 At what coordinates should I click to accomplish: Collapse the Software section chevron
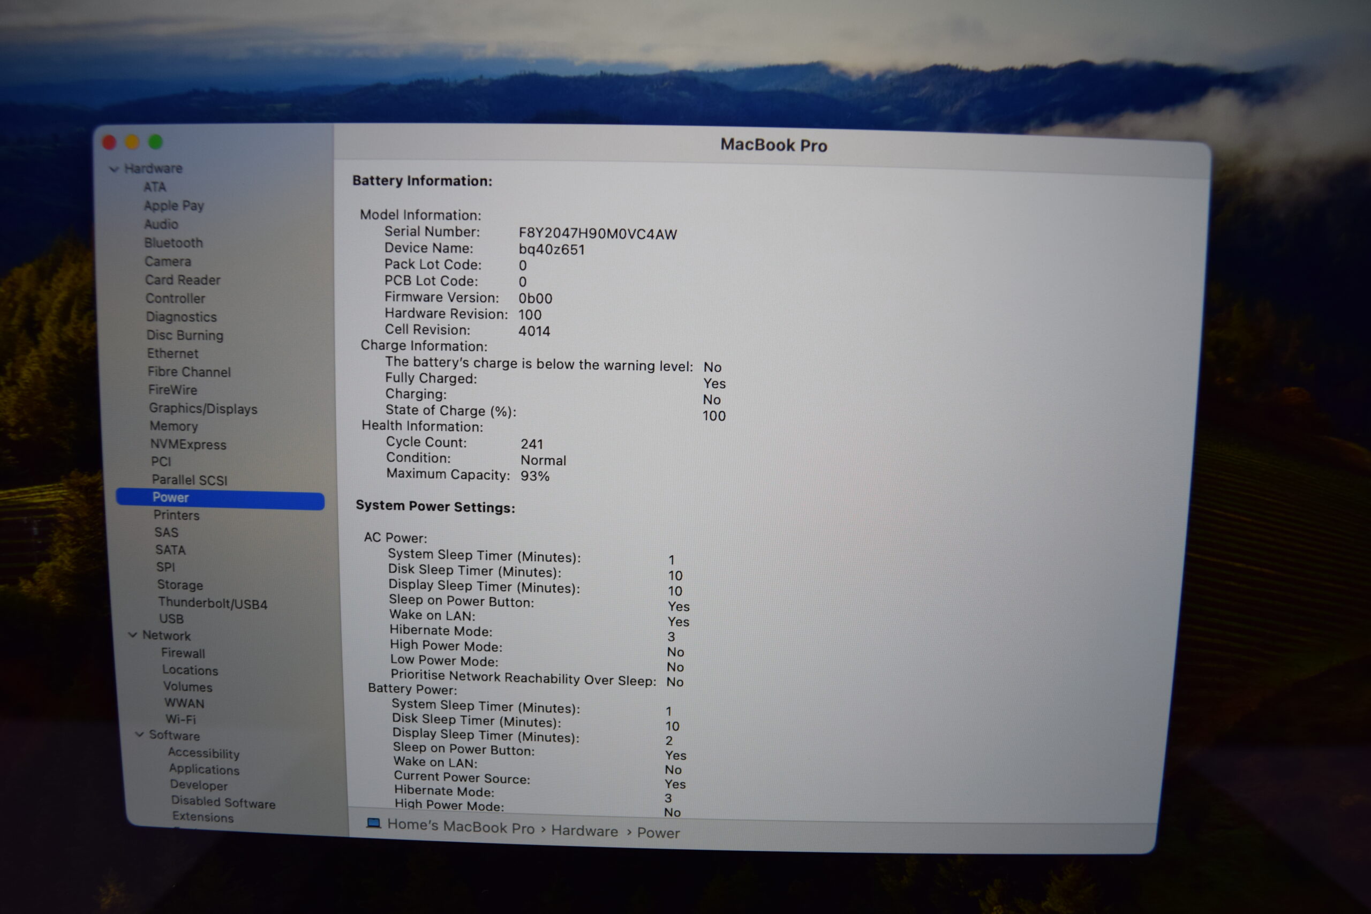[x=139, y=735]
